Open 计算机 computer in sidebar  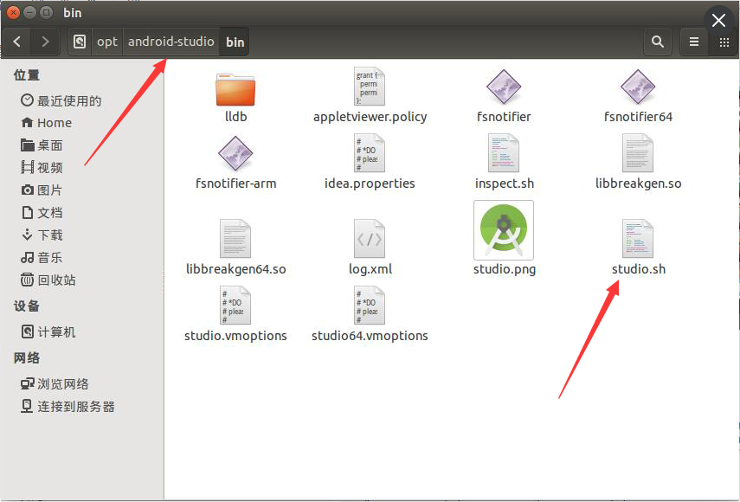[x=48, y=332]
